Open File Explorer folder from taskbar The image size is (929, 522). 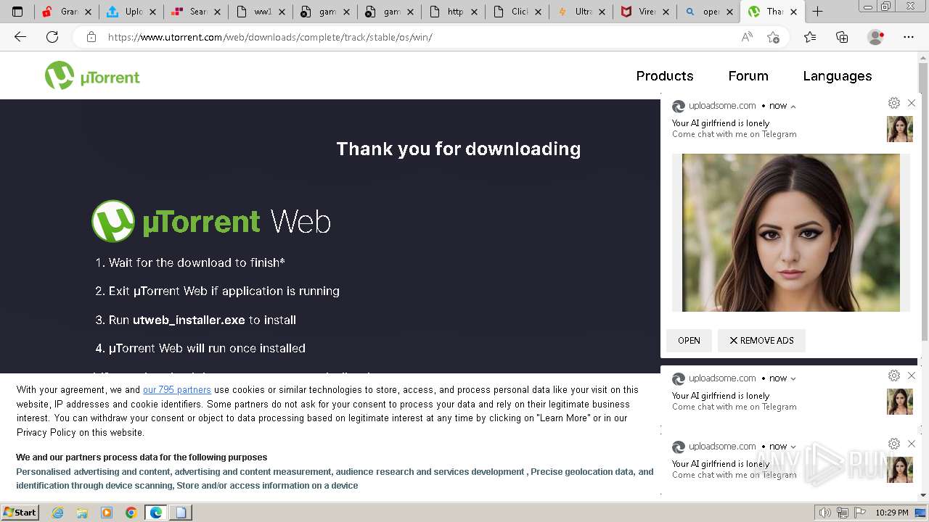(82, 513)
